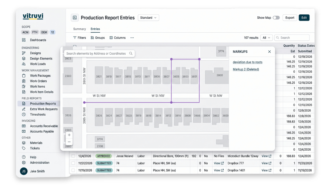
Task: Open the Markup 2 (Deleted) link
Action: 246,69
